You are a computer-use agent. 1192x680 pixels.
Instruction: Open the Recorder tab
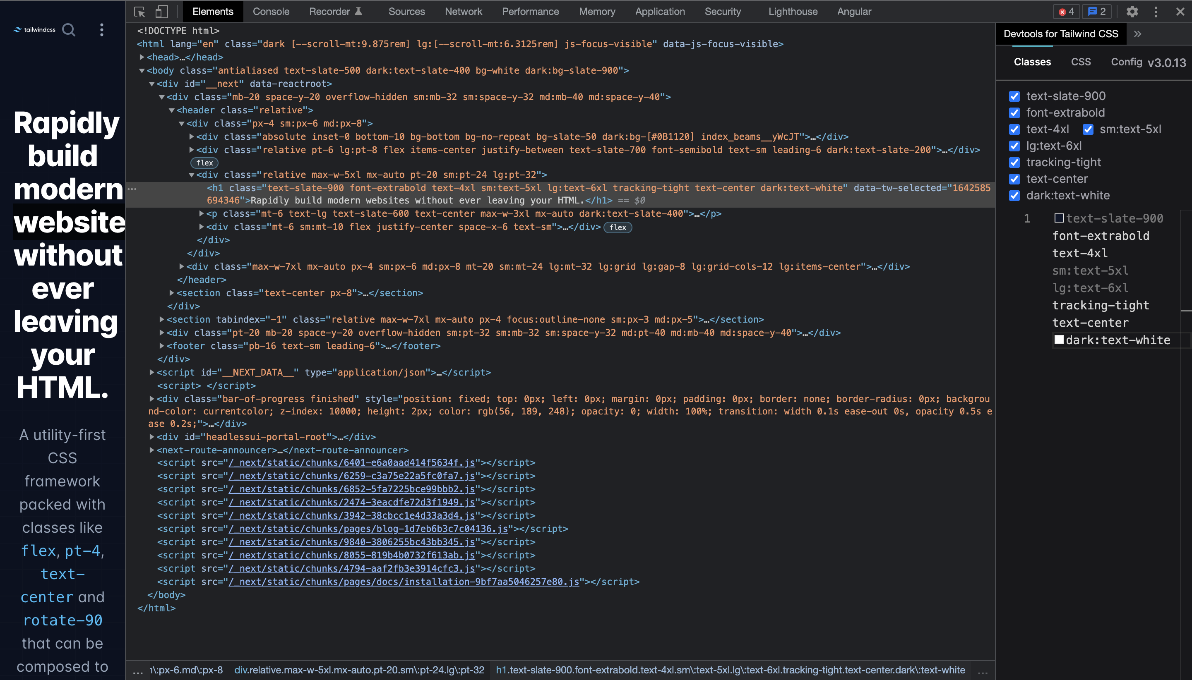coord(336,12)
